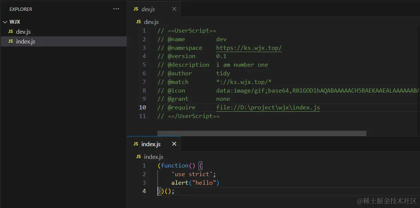
Task: Click the JS icon beside Explorer index.js
Action: [10, 42]
